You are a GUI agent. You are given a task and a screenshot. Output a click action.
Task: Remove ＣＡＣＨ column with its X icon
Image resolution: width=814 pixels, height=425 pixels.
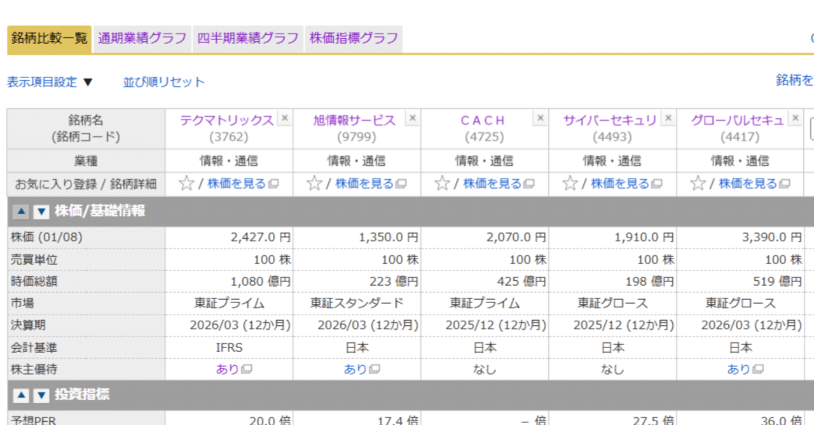pos(540,118)
